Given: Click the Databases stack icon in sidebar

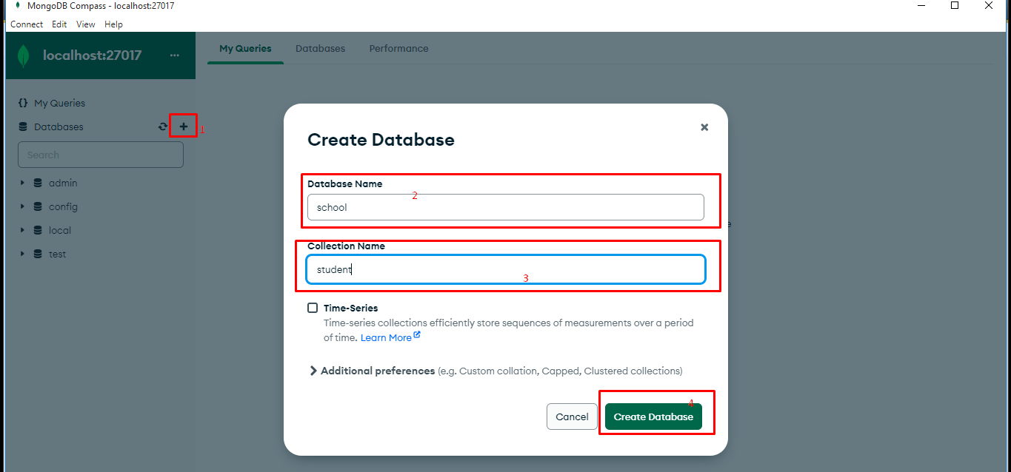Looking at the screenshot, I should tap(23, 127).
